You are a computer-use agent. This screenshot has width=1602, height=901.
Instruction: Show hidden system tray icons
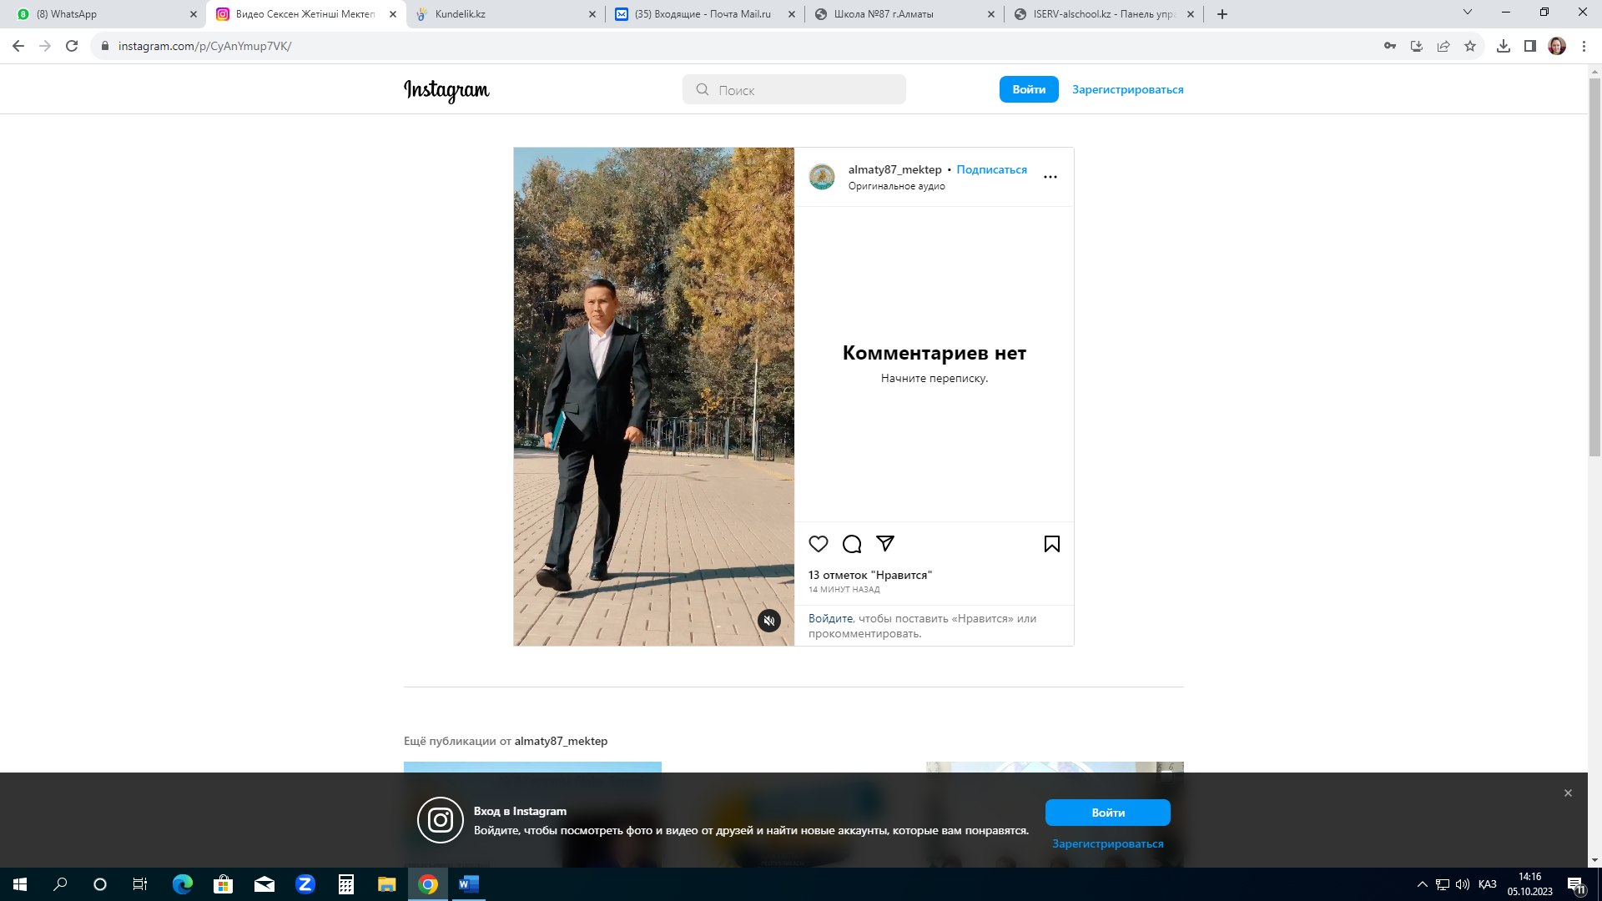1423,884
